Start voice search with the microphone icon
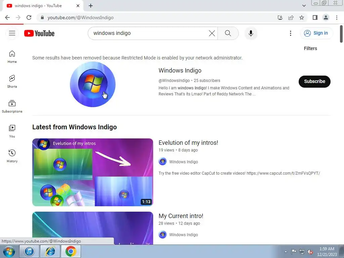This screenshot has width=344, height=258. pos(251,33)
